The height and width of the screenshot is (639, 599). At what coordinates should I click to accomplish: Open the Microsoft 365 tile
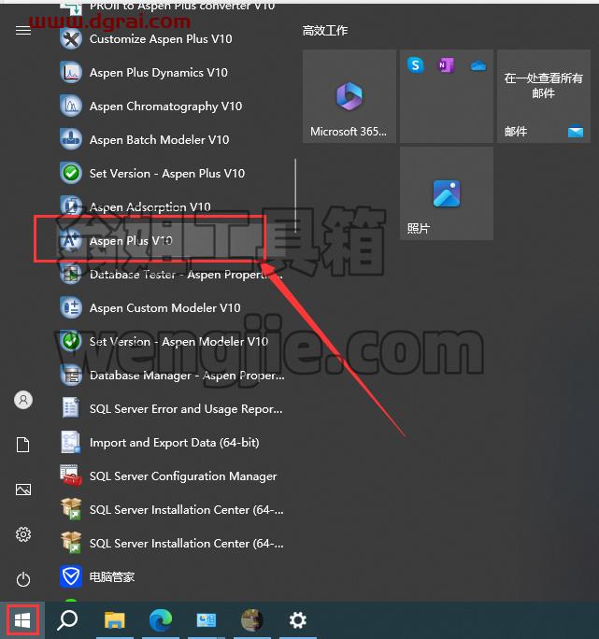click(349, 96)
